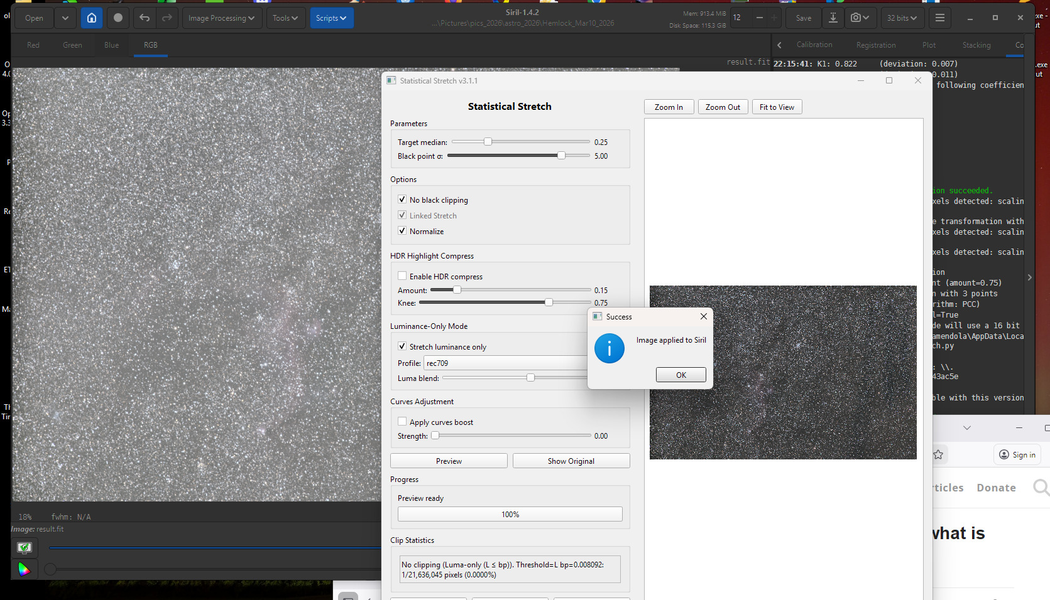This screenshot has height=600, width=1050.
Task: Click the display ICC monitor icon
Action: click(24, 548)
